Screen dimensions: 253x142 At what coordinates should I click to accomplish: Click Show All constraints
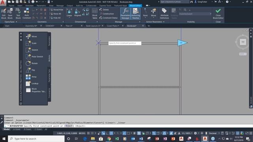pos(56,14)
